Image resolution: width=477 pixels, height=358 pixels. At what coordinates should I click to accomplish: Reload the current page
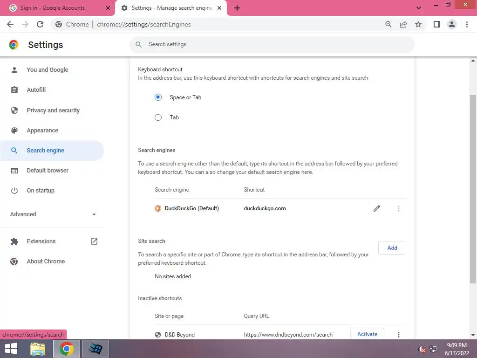pos(40,24)
